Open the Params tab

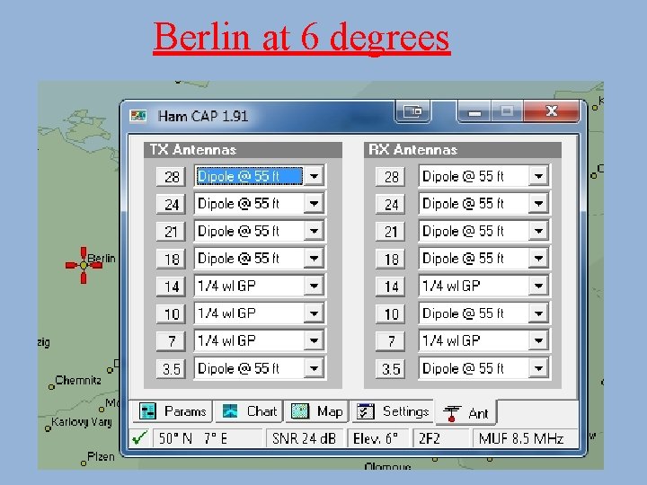pos(172,411)
